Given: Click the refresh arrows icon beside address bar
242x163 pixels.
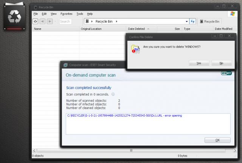Looking at the screenshot, I should point(192,22).
